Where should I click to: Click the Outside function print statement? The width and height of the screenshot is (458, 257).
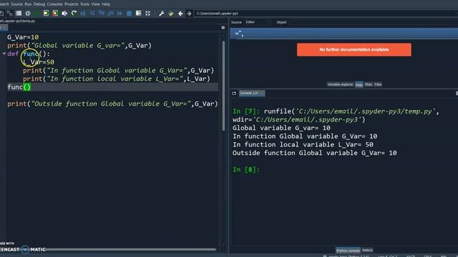click(x=112, y=104)
